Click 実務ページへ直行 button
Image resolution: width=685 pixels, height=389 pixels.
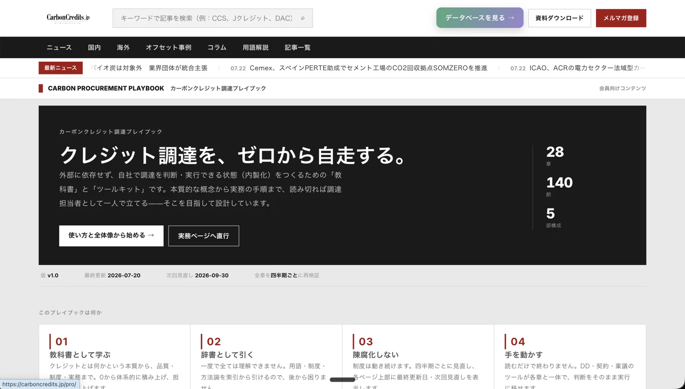tap(204, 236)
